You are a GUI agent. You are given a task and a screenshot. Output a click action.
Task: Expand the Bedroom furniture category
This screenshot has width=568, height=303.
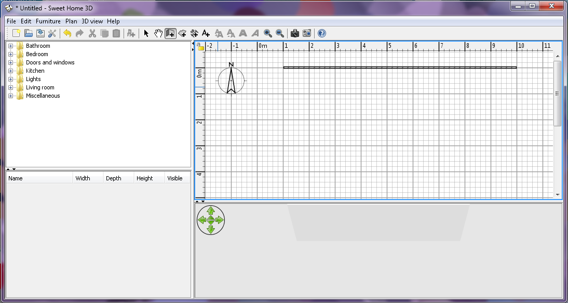coord(10,55)
